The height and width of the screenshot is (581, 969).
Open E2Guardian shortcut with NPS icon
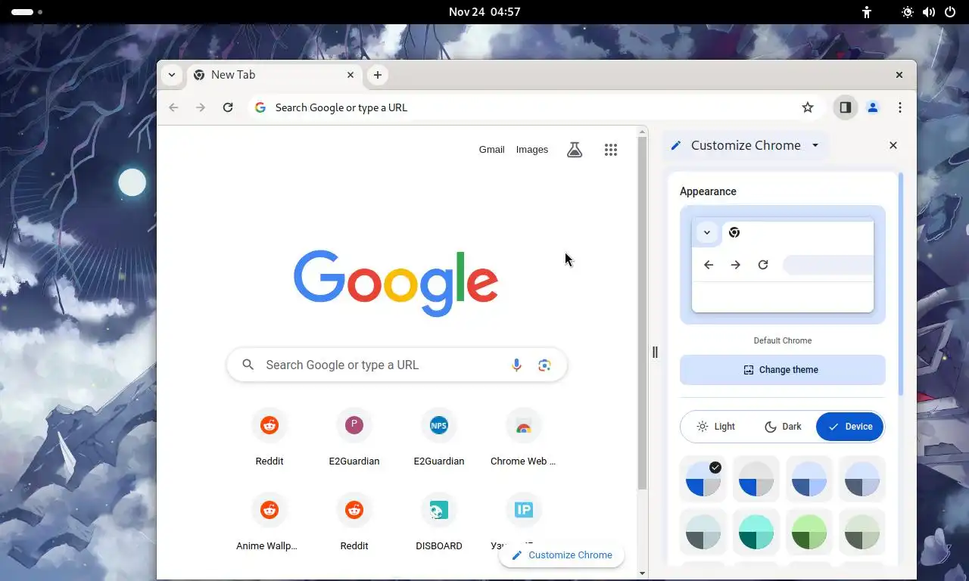[x=439, y=438]
